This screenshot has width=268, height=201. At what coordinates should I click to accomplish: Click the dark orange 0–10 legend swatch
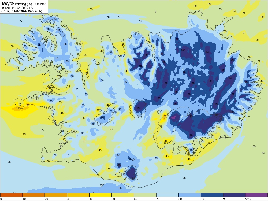tap(11, 195)
